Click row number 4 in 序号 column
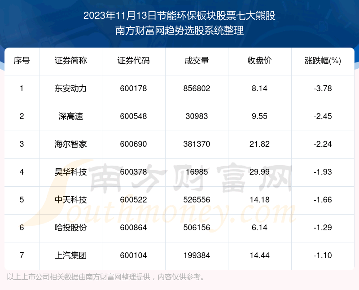Screen dimensions: 359x290 (x=22, y=172)
